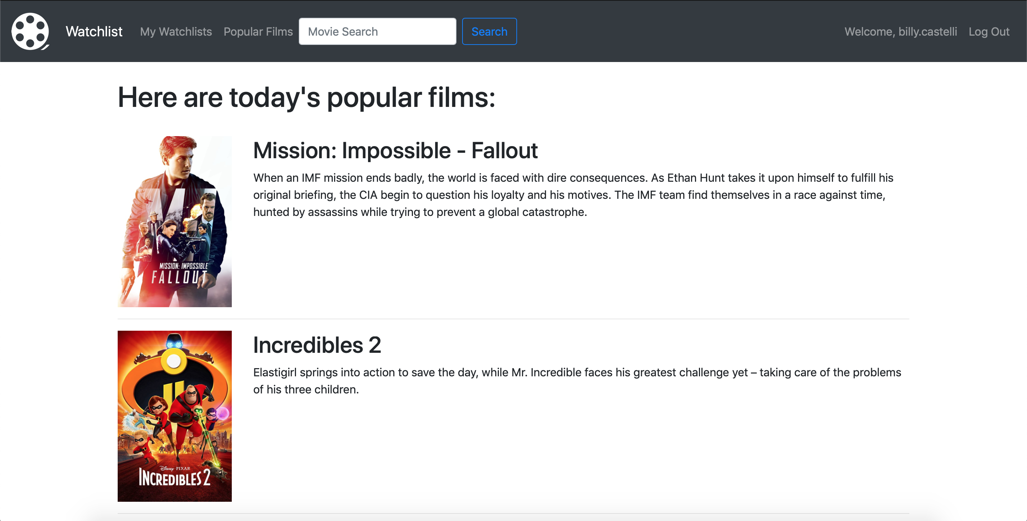
Task: Click the divider between the two films
Action: (x=513, y=319)
